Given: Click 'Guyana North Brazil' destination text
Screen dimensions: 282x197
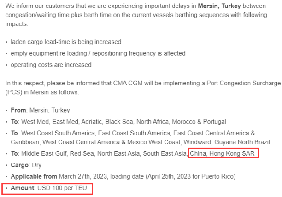Looking at the screenshot, I should pyautogui.click(x=242, y=142).
